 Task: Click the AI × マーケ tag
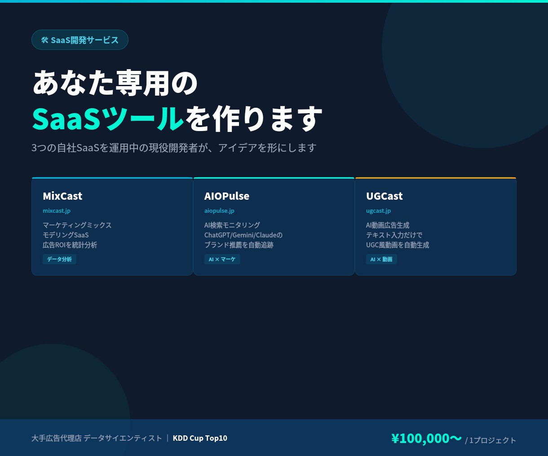222,259
